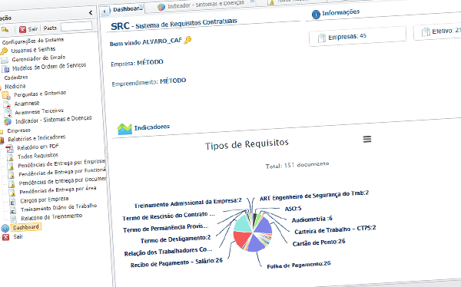Click Carteira de Trabalho - CTPS:2 label

335,229
